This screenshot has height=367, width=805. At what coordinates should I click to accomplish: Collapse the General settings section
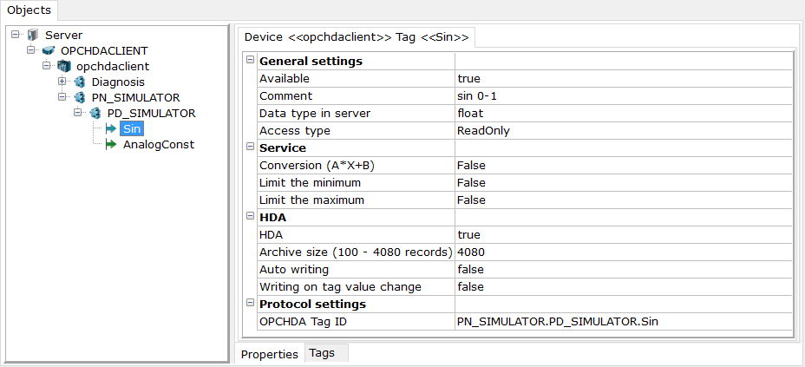[x=250, y=60]
